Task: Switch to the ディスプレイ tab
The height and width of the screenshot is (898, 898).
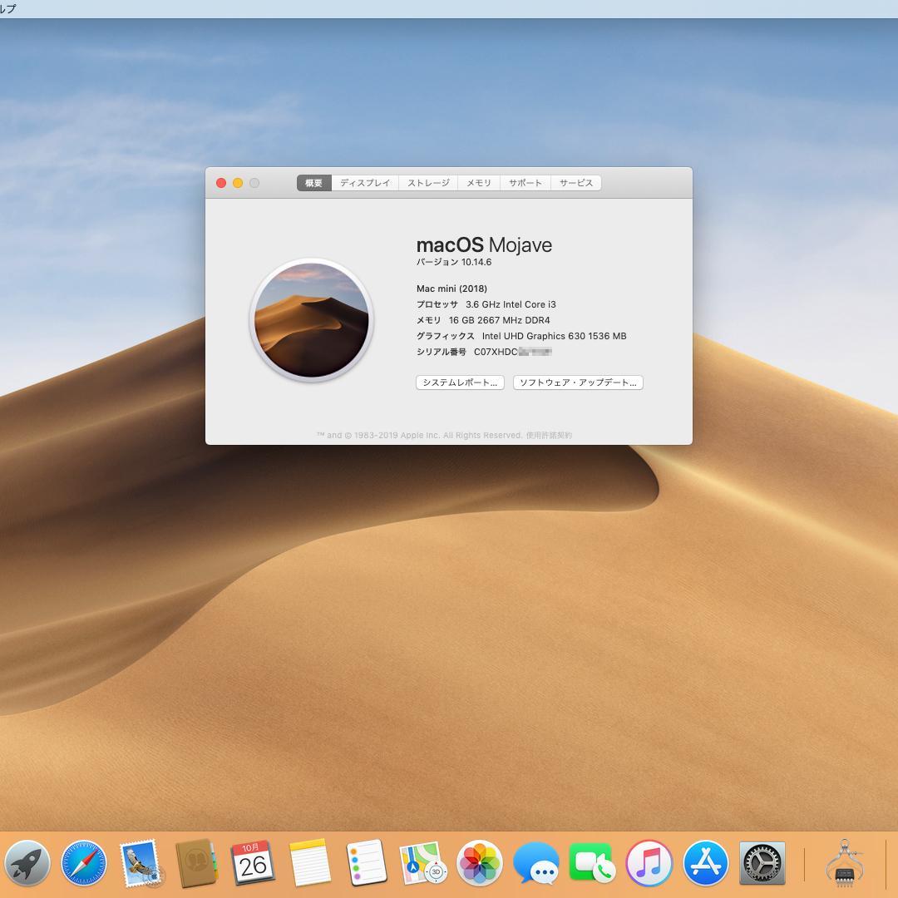Action: [x=365, y=183]
